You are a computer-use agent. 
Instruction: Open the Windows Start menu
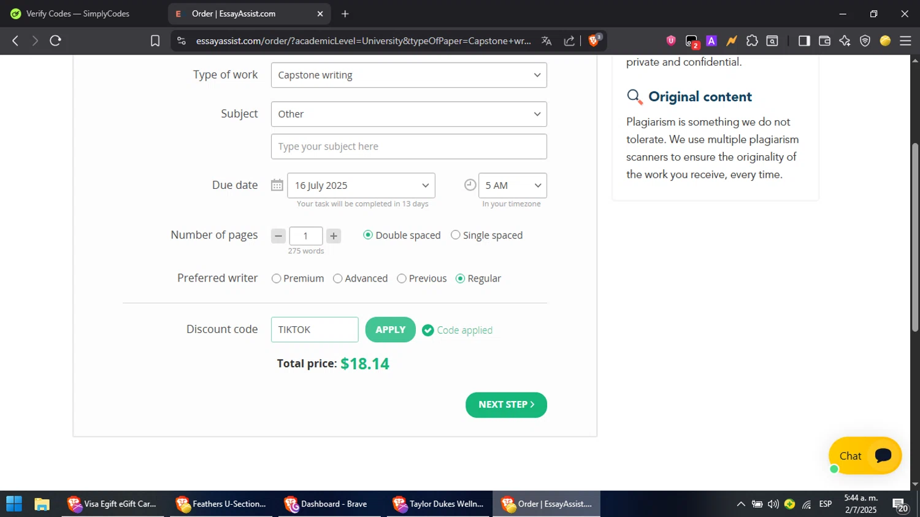click(13, 504)
